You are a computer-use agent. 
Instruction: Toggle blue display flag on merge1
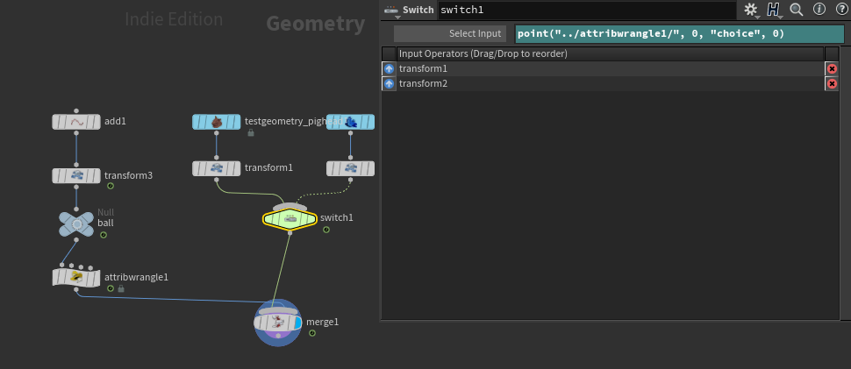[x=297, y=323]
